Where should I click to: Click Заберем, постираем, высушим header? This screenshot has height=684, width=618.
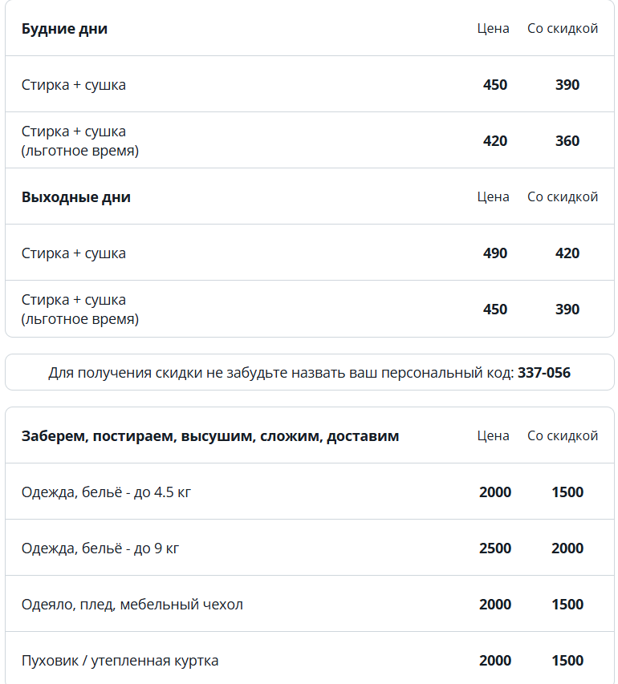click(210, 435)
